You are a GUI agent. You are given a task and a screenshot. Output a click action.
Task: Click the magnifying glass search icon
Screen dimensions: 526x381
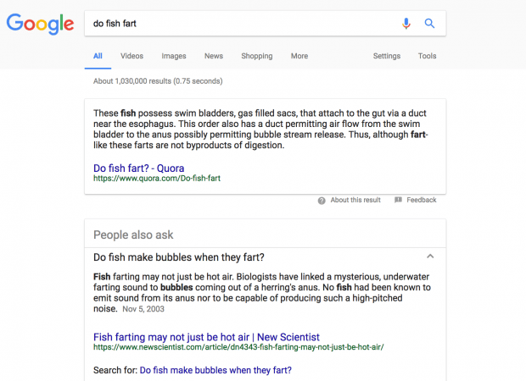coord(429,24)
